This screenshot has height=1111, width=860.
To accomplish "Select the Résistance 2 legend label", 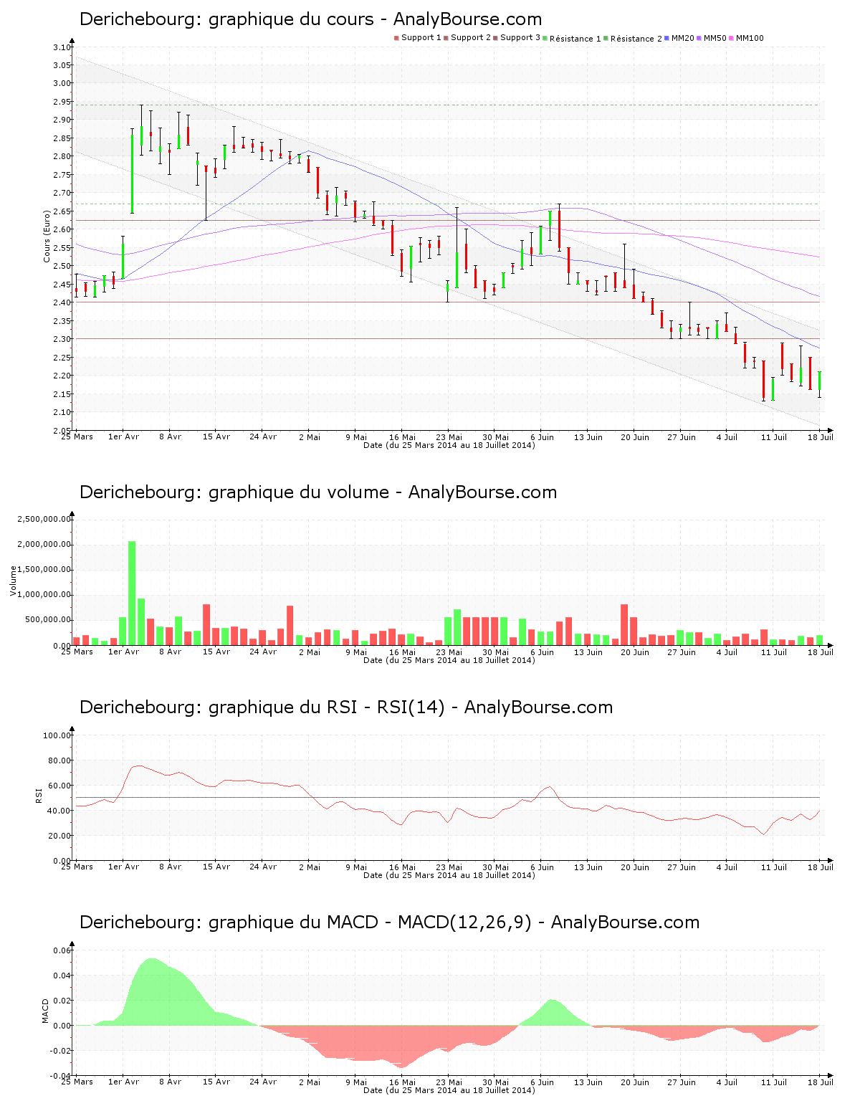I will click(636, 39).
